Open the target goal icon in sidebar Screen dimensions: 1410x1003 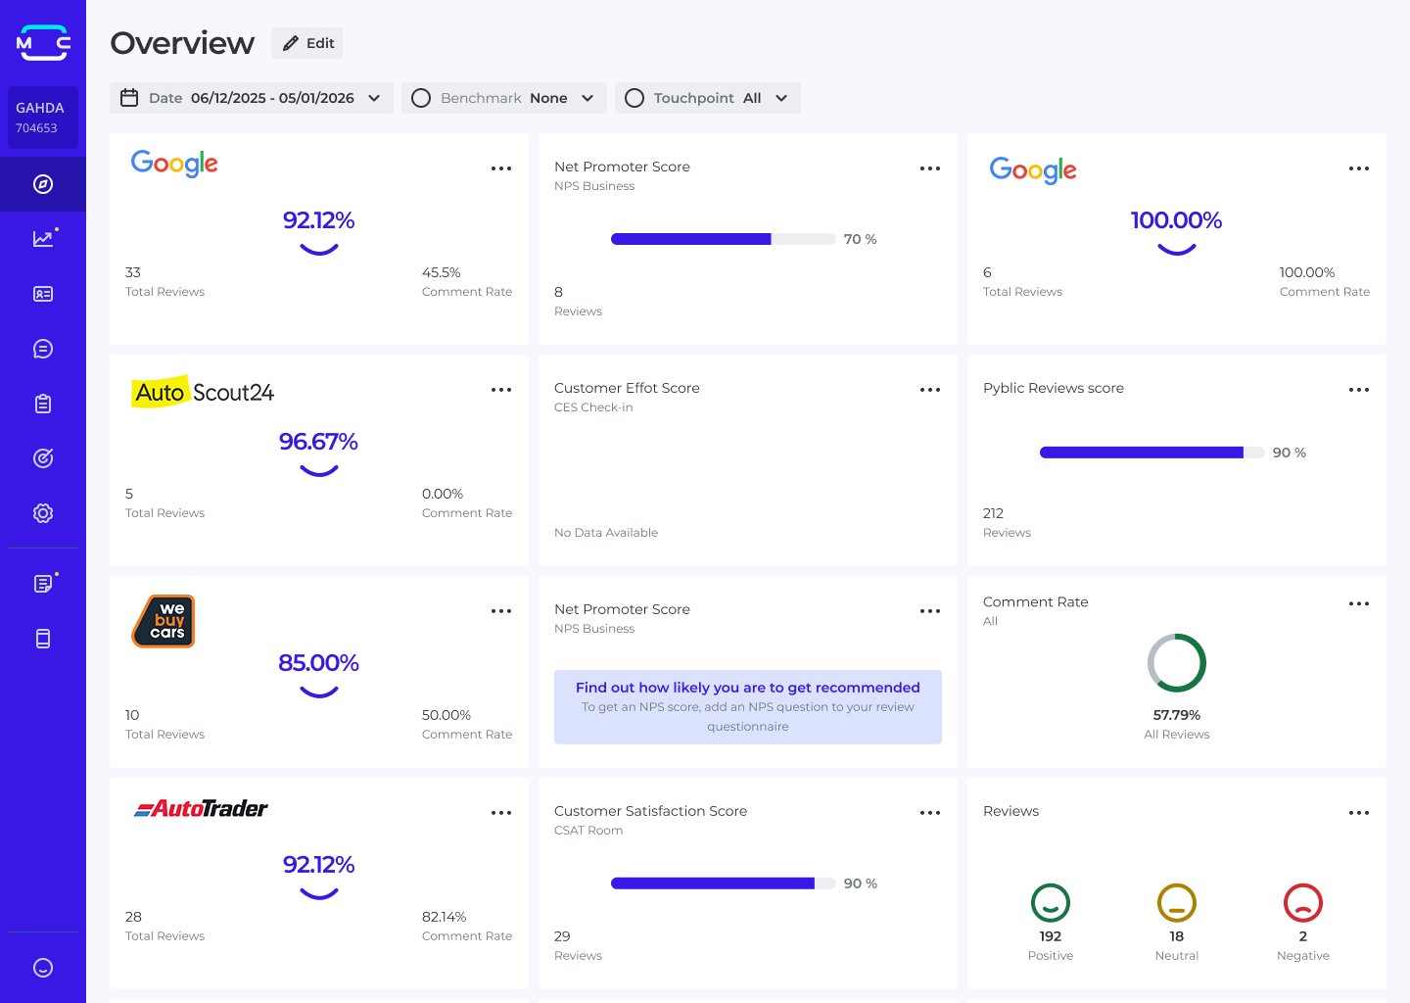(43, 458)
